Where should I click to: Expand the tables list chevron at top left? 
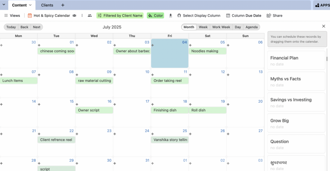tap(4, 5)
